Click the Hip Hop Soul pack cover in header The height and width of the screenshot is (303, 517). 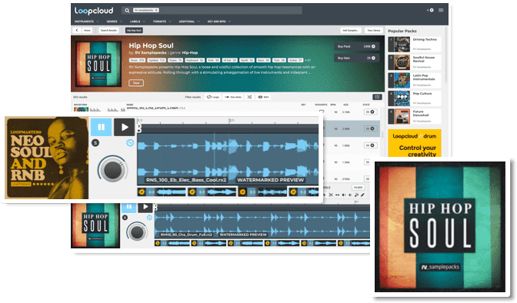pyautogui.click(x=98, y=64)
